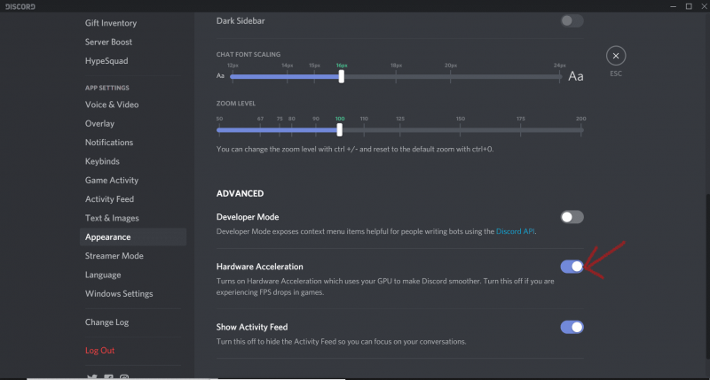The width and height of the screenshot is (710, 380).
Task: Turn off Hardware Acceleration toggle
Action: pos(572,267)
